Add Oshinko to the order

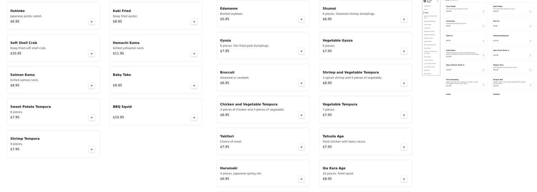91,22
